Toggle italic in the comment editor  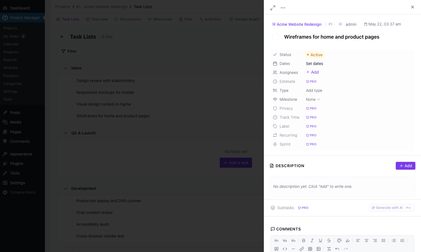click(312, 241)
